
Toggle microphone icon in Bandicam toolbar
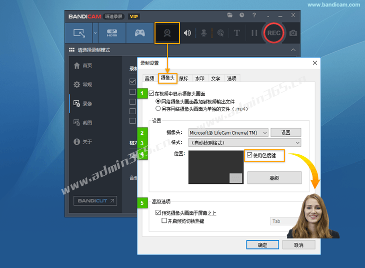[203, 33]
